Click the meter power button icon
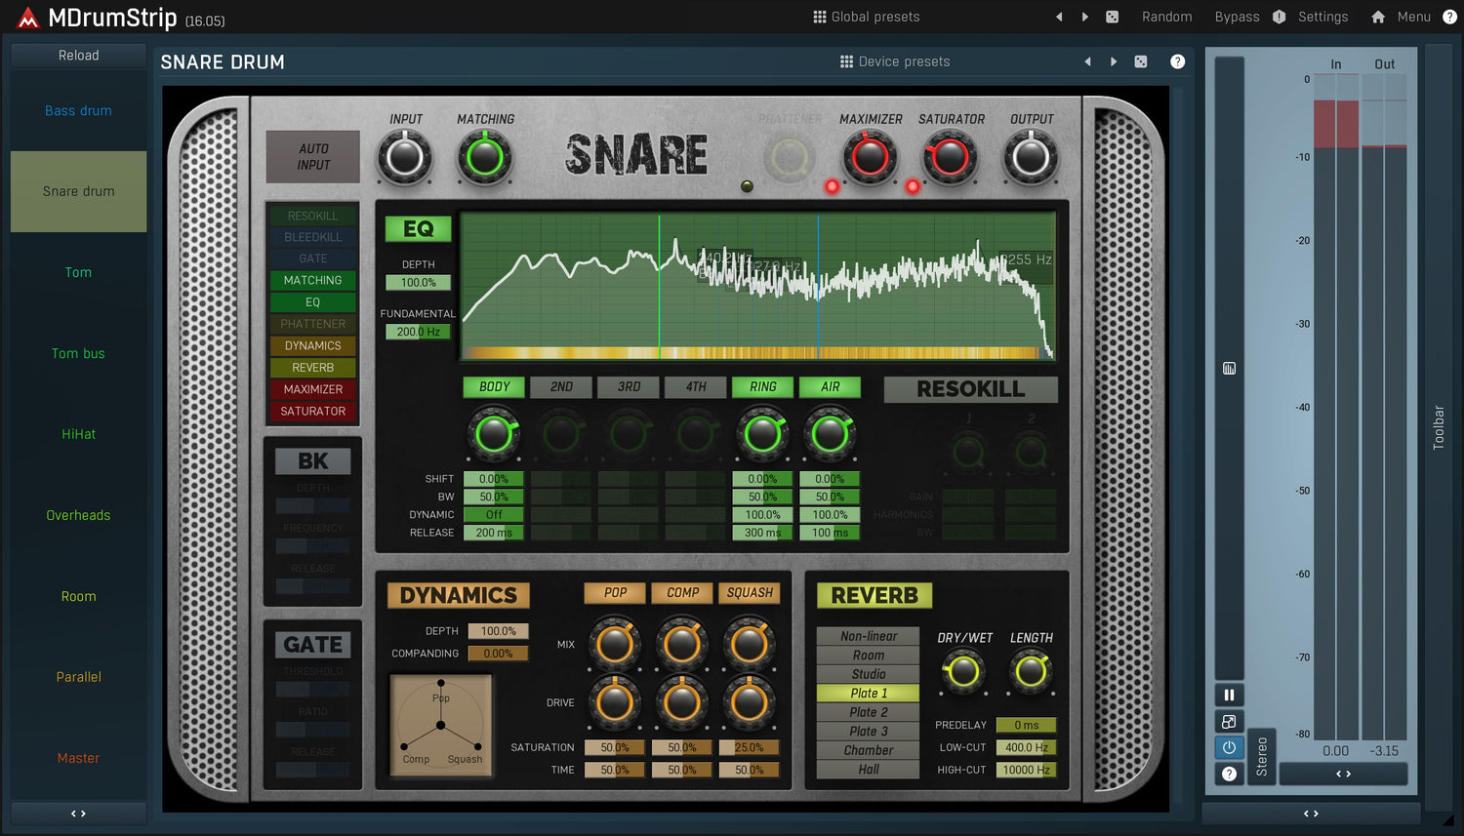The width and height of the screenshot is (1464, 836). point(1229,747)
